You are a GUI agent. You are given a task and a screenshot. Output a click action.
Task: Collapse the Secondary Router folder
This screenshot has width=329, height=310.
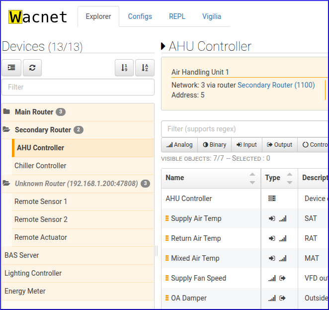click(7, 130)
